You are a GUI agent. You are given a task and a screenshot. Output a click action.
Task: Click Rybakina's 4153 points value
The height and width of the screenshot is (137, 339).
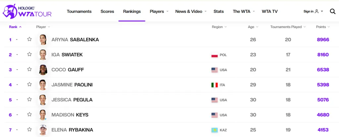point(323,130)
